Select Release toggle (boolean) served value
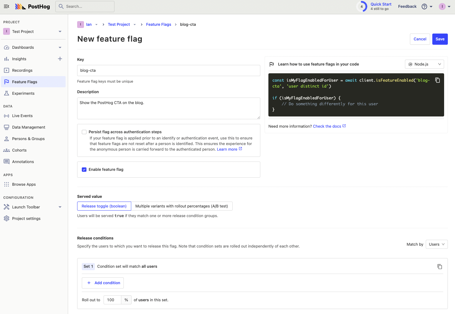This screenshot has height=314, width=455. [104, 206]
